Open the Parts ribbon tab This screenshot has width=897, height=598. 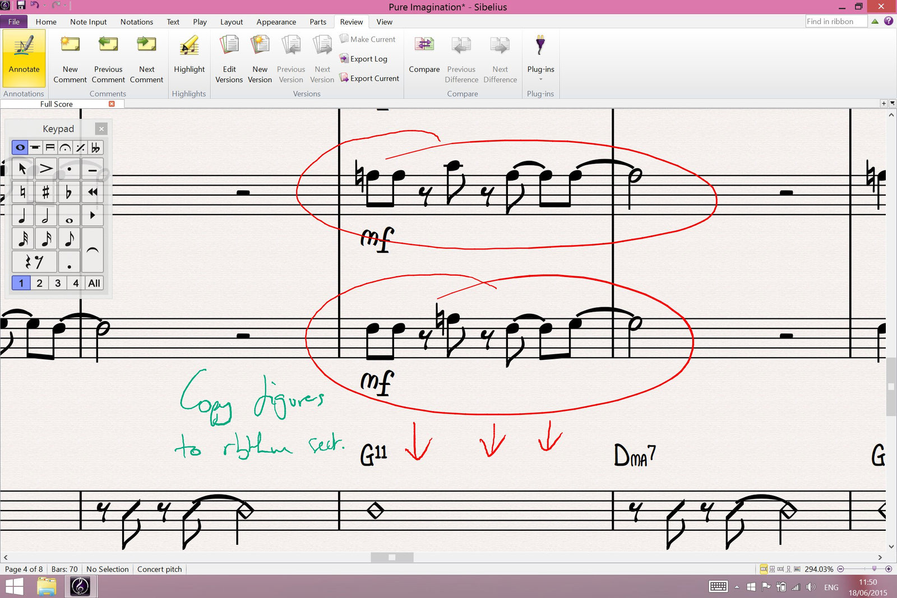coord(318,22)
